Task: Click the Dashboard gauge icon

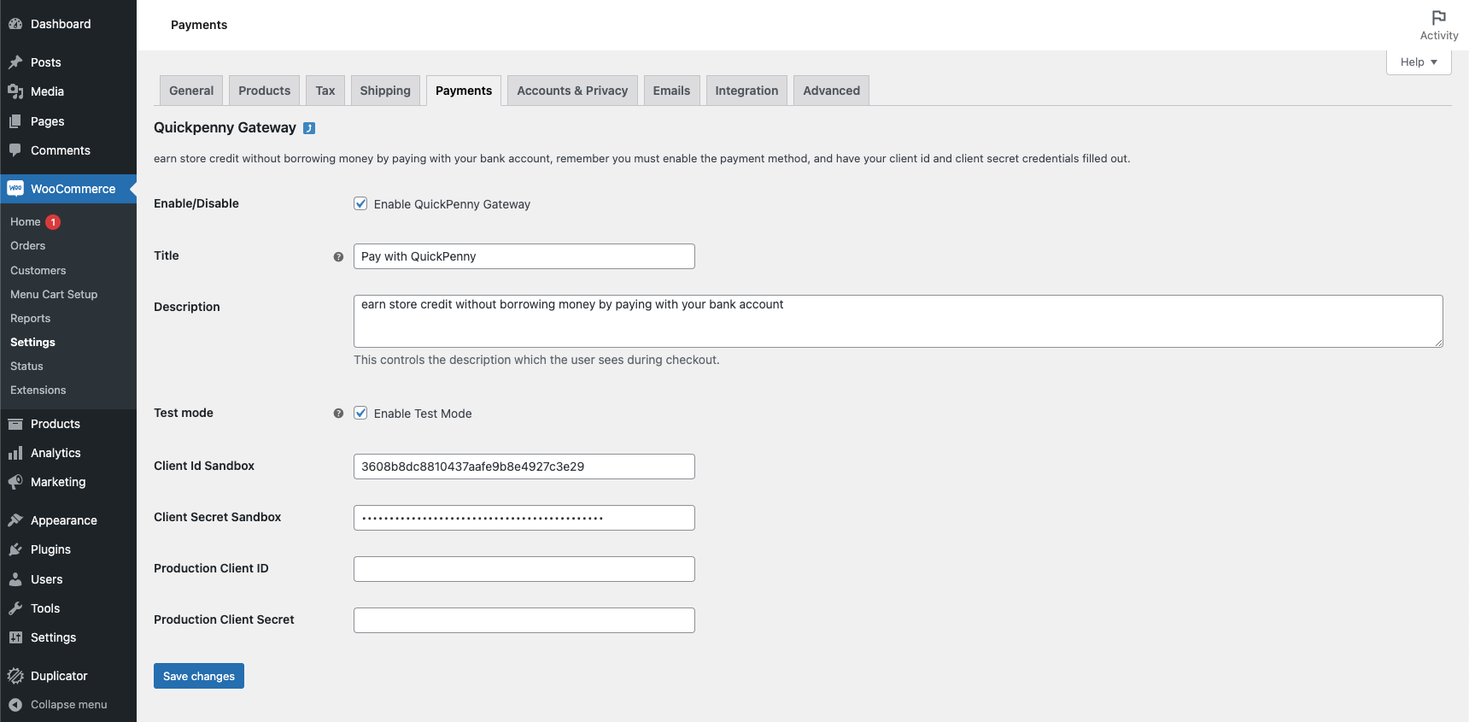Action: (15, 24)
